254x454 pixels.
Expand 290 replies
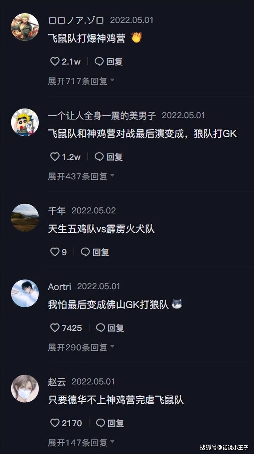click(81, 347)
